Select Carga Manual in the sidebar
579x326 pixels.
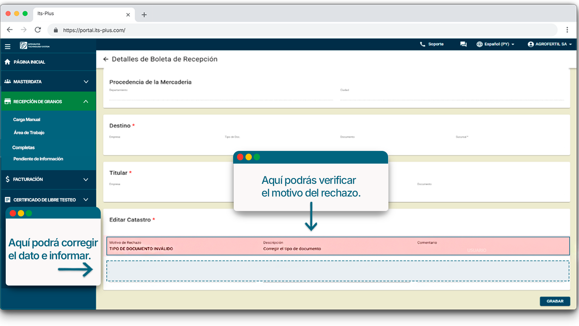click(x=27, y=120)
